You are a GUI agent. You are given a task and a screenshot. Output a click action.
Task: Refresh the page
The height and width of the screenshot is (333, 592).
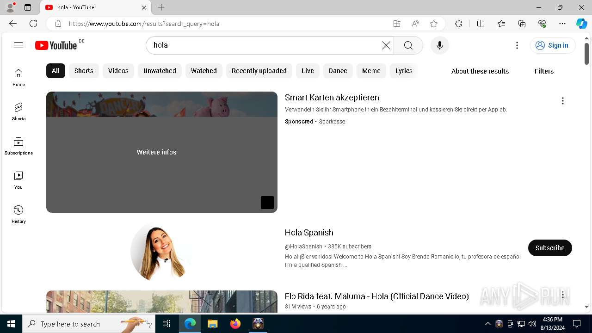tap(33, 24)
